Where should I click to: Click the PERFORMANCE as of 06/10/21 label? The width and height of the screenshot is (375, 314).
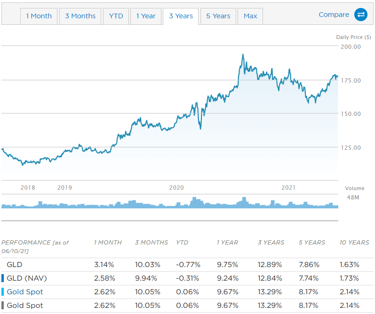click(35, 247)
